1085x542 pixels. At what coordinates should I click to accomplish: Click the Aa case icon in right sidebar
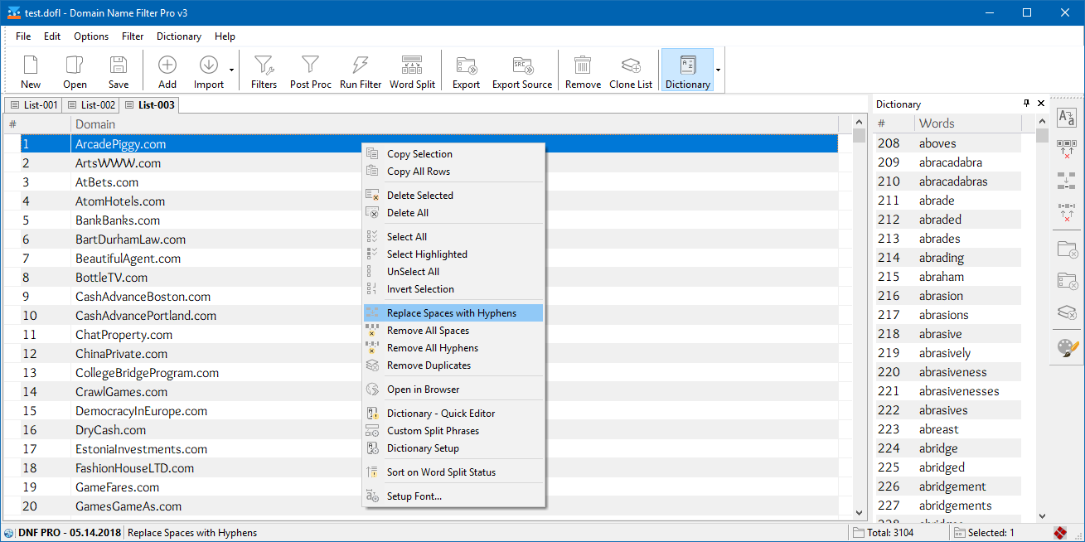click(1067, 119)
